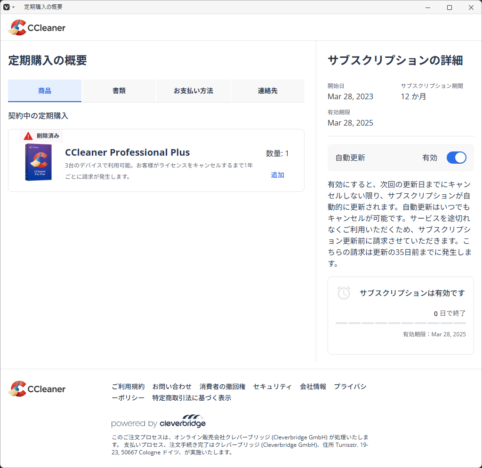Click the start date Mar 28, 2023
The image size is (482, 468).
point(350,96)
